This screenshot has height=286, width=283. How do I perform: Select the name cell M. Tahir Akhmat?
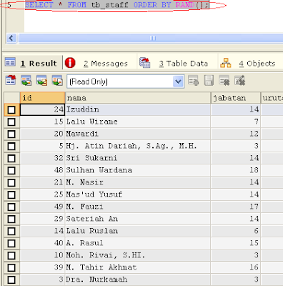[138, 267]
